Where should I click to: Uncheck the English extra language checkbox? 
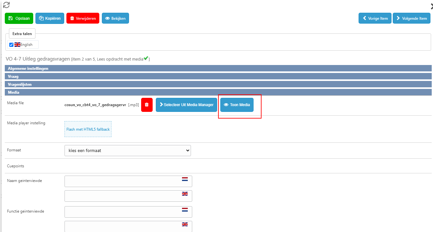click(x=11, y=45)
